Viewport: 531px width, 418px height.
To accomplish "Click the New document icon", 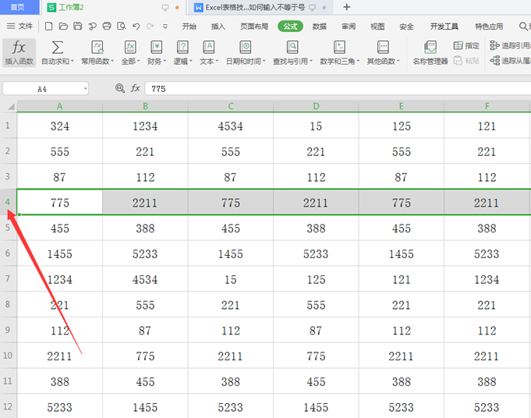I will 49,26.
